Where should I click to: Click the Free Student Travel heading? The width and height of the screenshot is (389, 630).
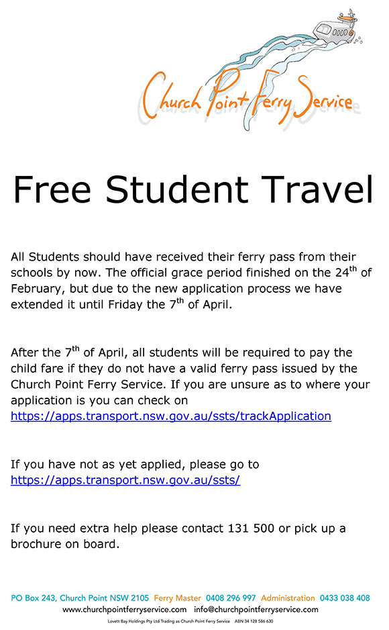[193, 189]
